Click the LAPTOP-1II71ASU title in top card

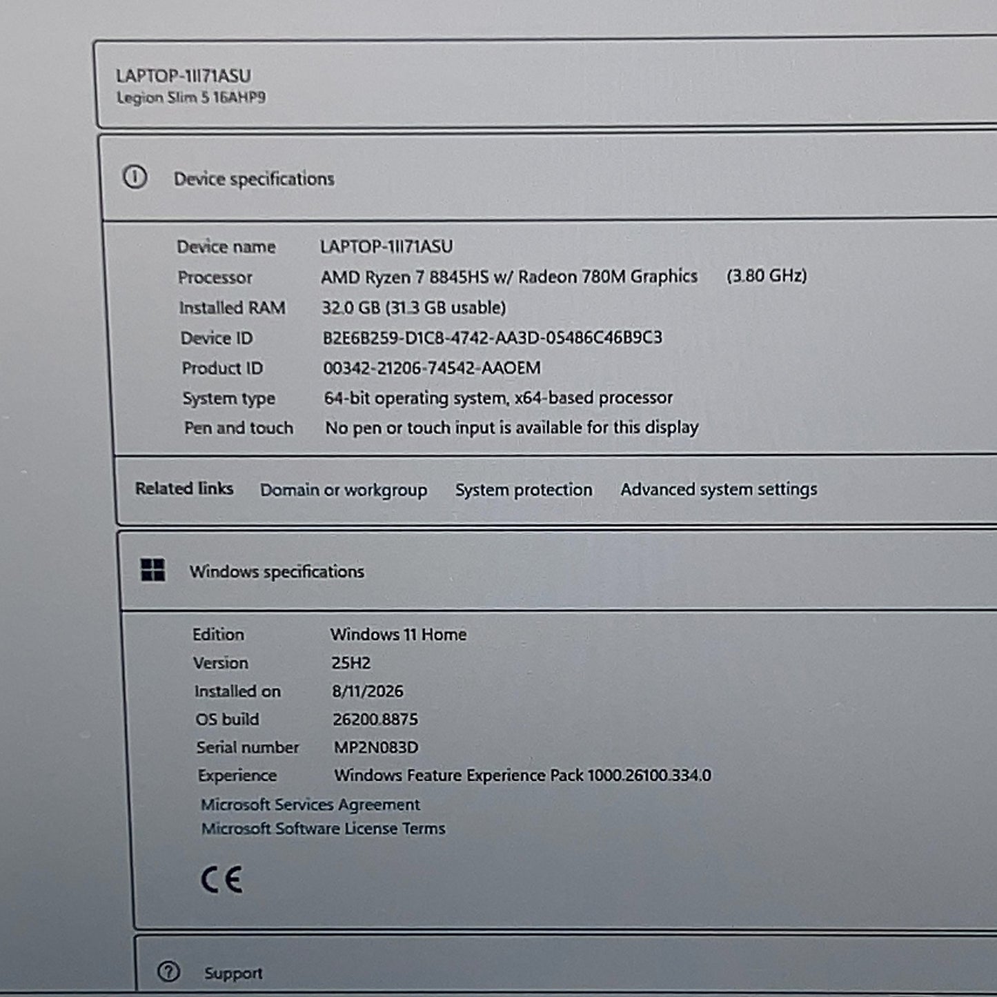(184, 76)
